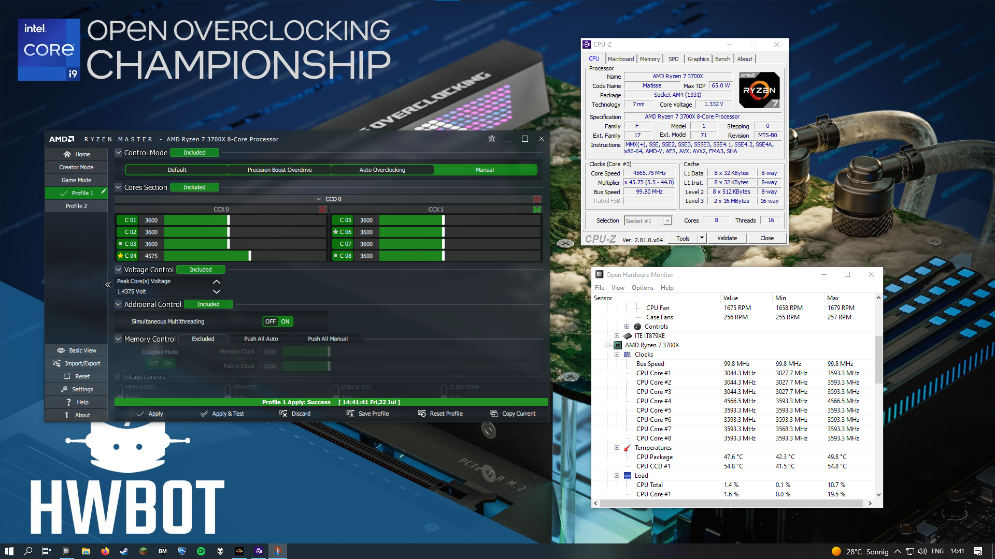
Task: Click the Ryzen Master taskbar icon
Action: 239,551
